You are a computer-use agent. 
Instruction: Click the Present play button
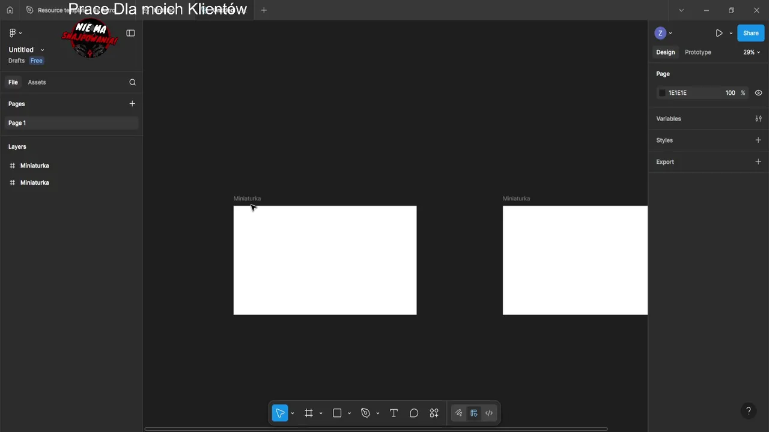tap(719, 33)
